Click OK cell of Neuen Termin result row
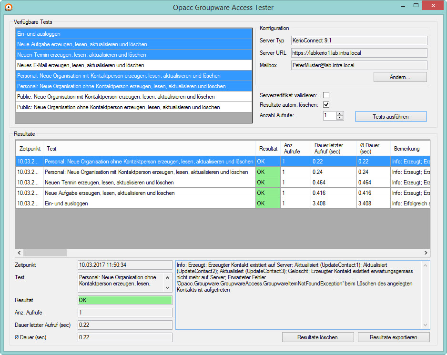This screenshot has width=447, height=355. (x=268, y=183)
